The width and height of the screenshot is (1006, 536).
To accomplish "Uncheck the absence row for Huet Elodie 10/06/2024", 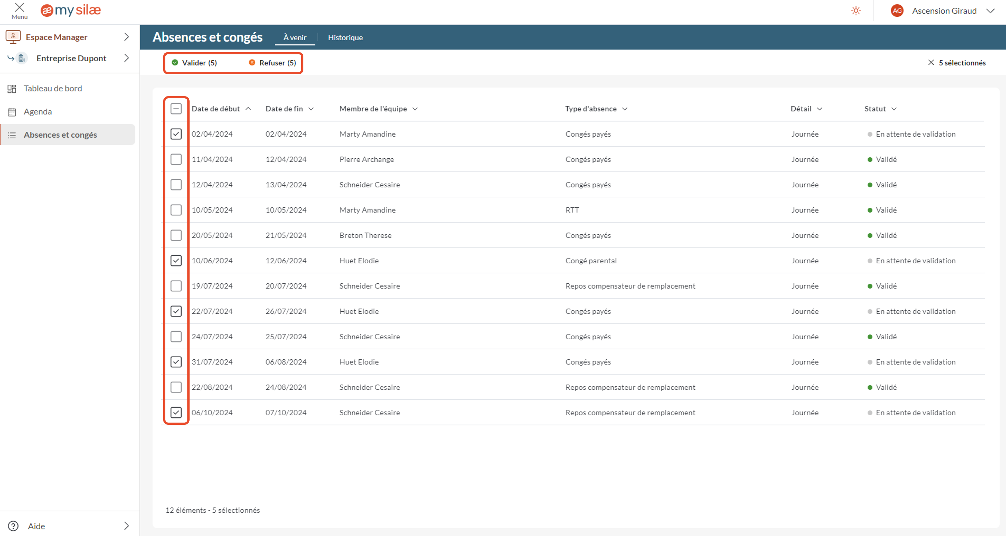I will point(176,260).
